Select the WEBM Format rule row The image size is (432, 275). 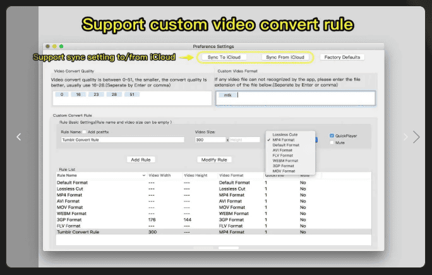coord(213,214)
